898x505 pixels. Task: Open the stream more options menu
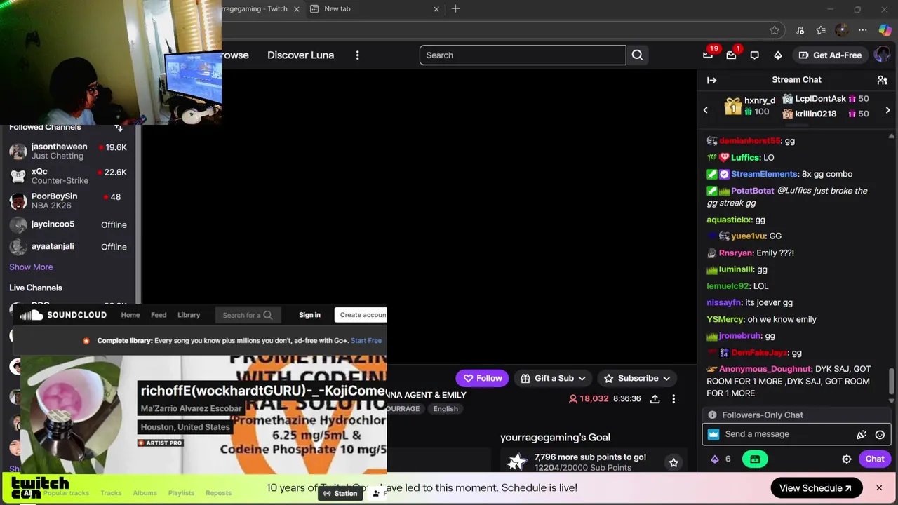[x=673, y=398]
